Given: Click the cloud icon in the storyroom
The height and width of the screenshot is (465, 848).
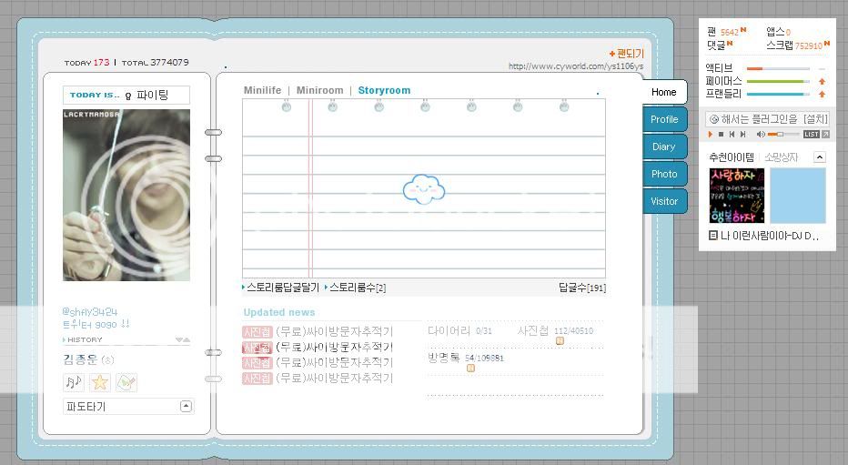Looking at the screenshot, I should (x=423, y=189).
